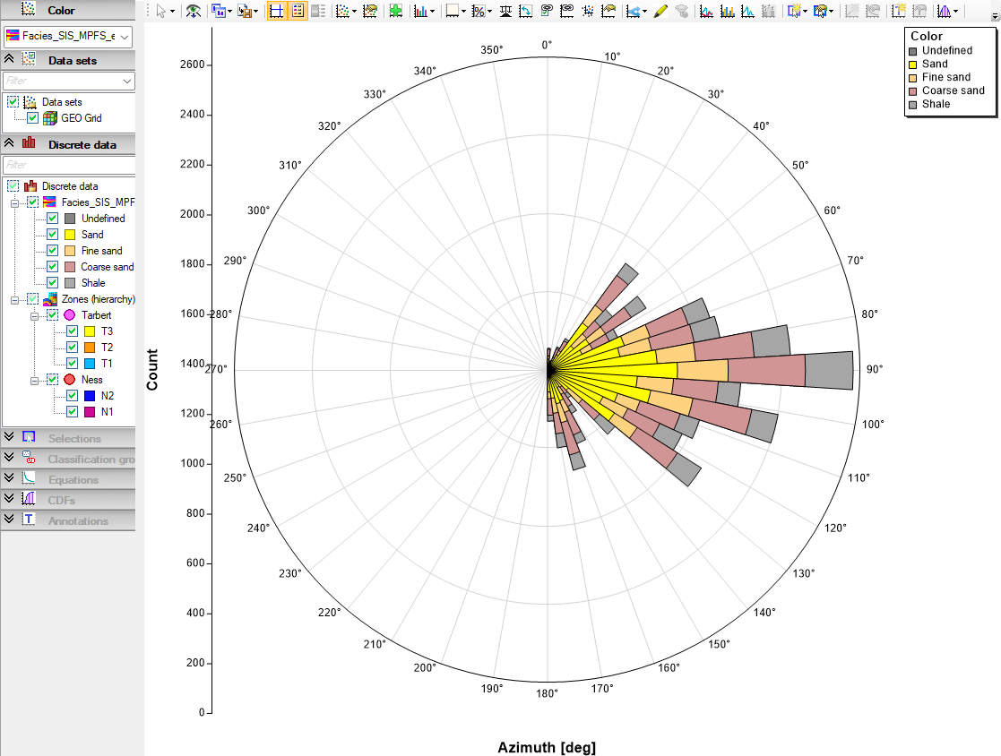Click the green plus add icon

396,11
